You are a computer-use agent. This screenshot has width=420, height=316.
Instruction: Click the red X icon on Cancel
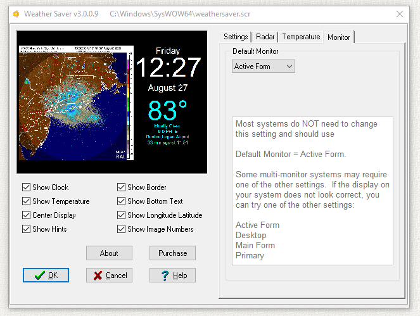98,275
